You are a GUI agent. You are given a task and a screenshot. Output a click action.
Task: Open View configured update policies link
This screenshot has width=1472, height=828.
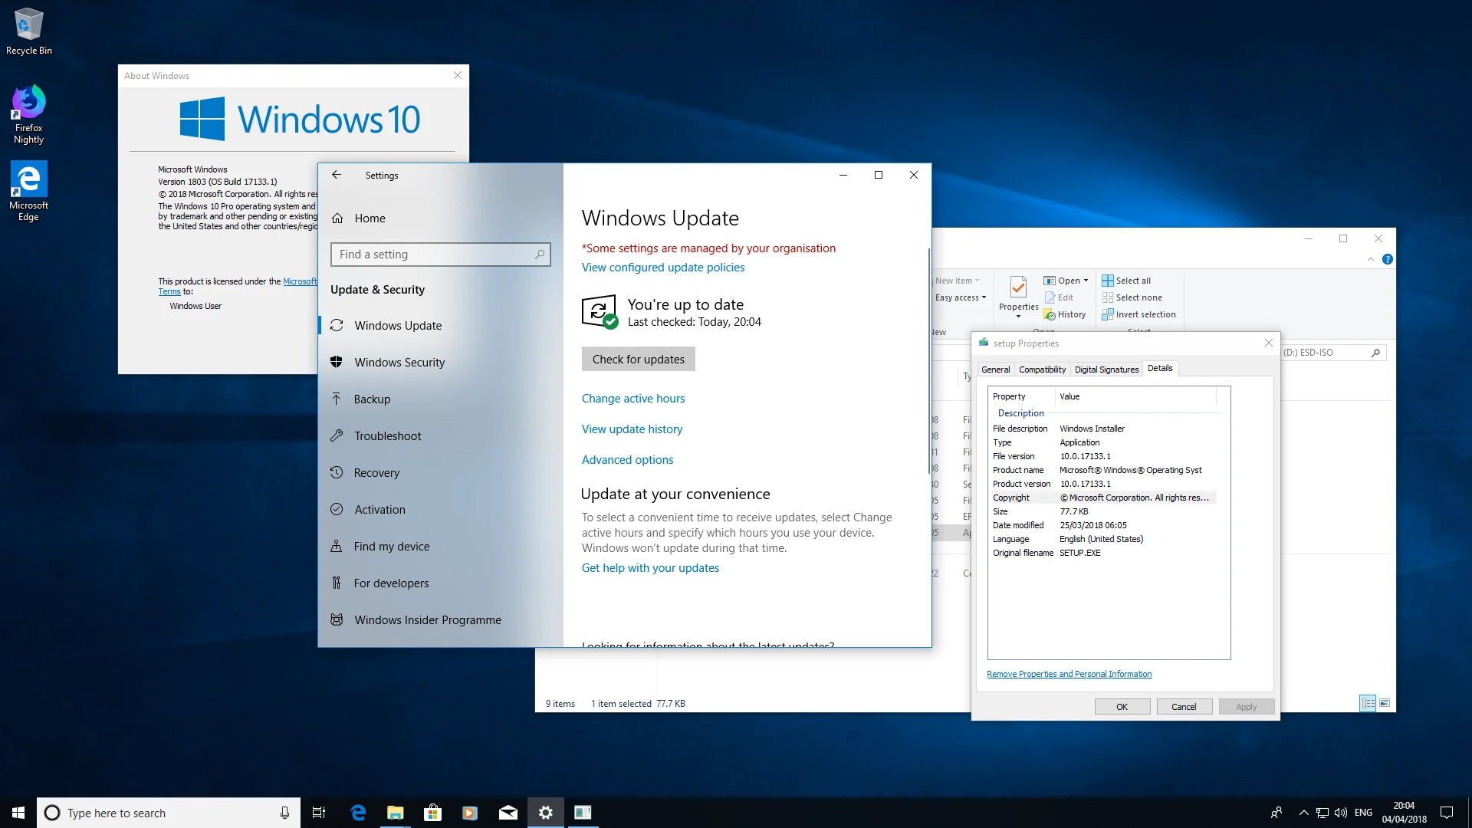tap(662, 268)
